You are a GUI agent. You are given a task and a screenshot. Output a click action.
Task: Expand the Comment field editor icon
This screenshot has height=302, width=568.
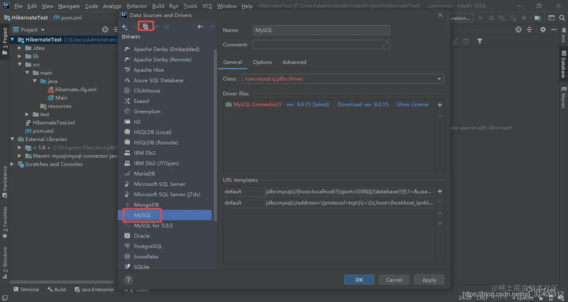(385, 44)
